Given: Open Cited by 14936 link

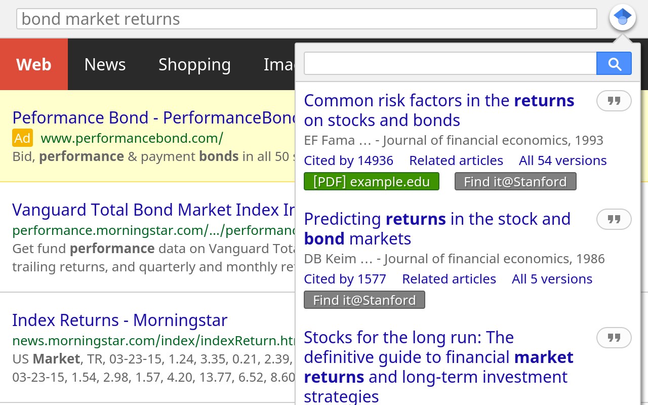Looking at the screenshot, I should point(348,160).
